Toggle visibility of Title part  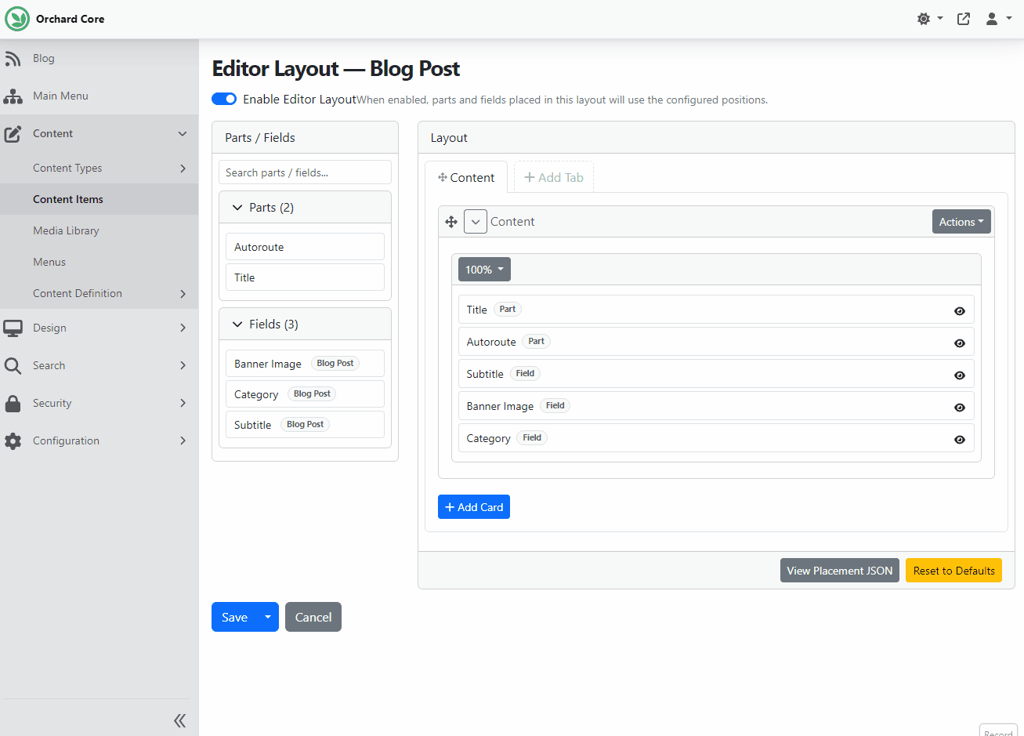(x=960, y=311)
